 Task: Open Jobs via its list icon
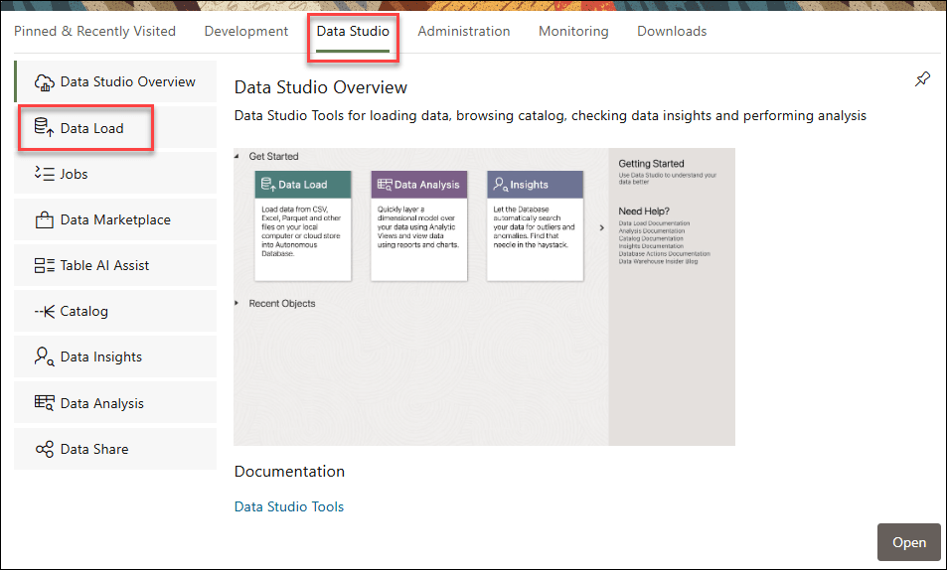pyautogui.click(x=44, y=174)
